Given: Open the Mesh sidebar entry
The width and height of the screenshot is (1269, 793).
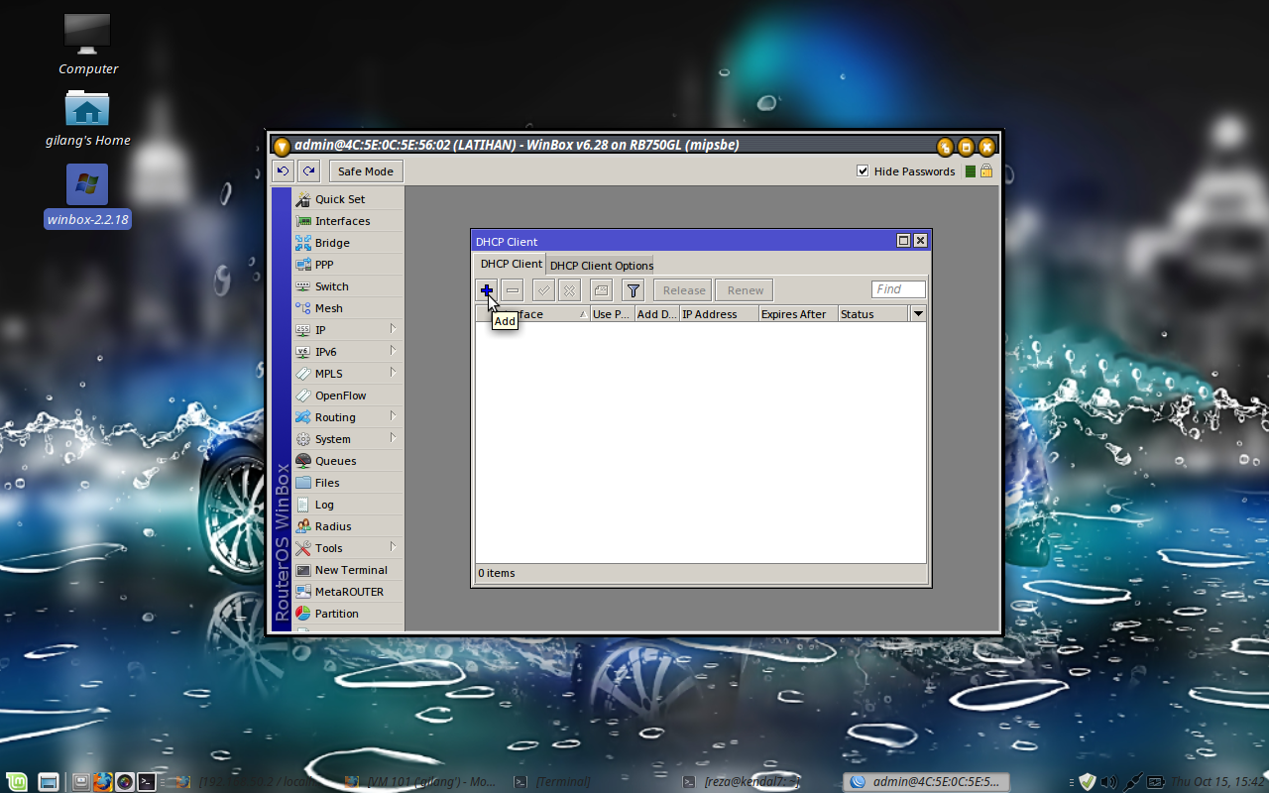Looking at the screenshot, I should (x=348, y=308).
